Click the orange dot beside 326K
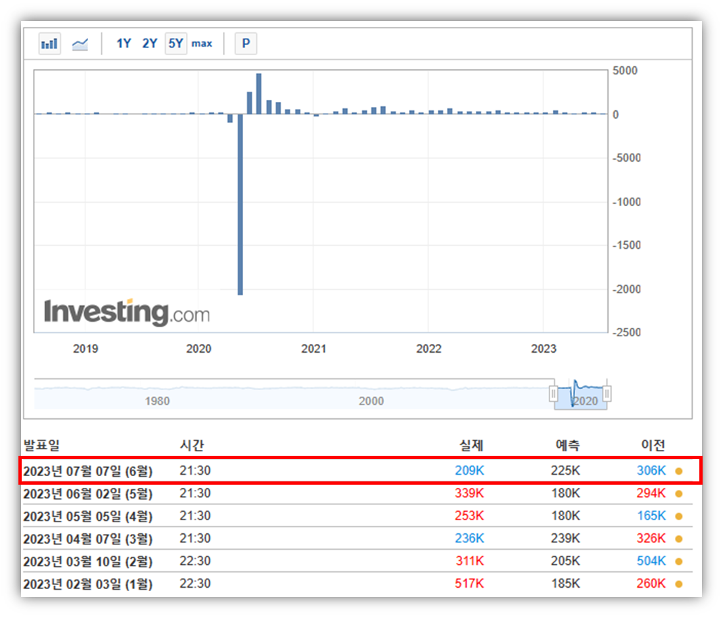723x618 pixels. point(679,539)
